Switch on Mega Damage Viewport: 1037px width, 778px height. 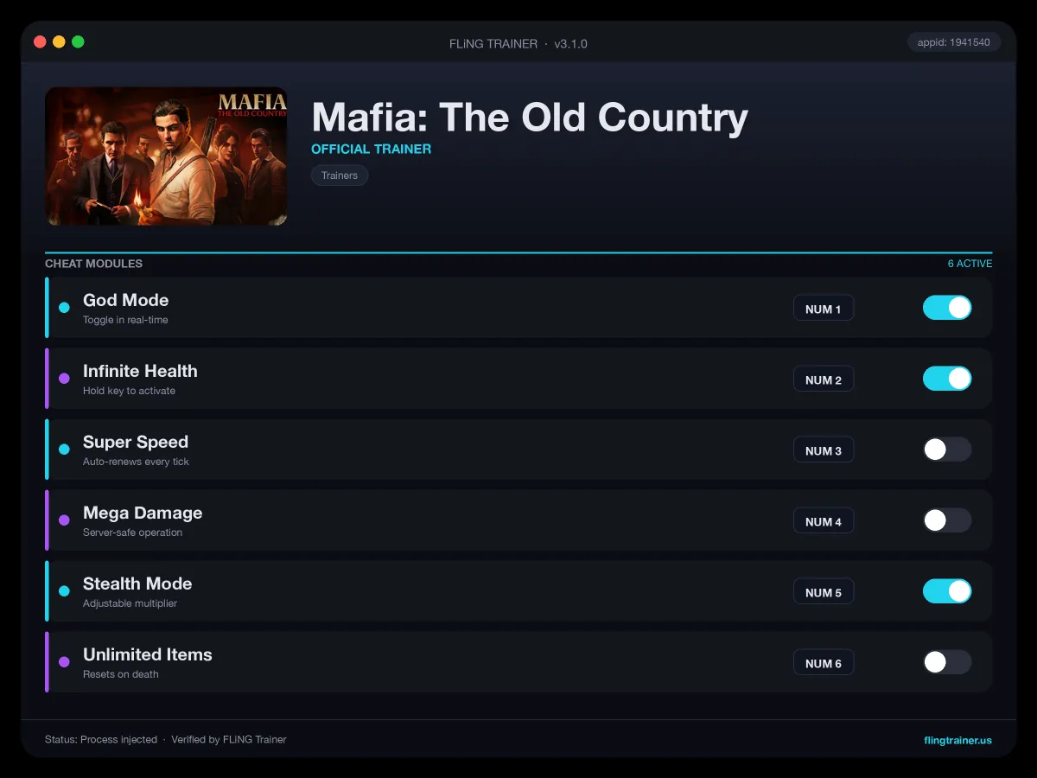(947, 520)
